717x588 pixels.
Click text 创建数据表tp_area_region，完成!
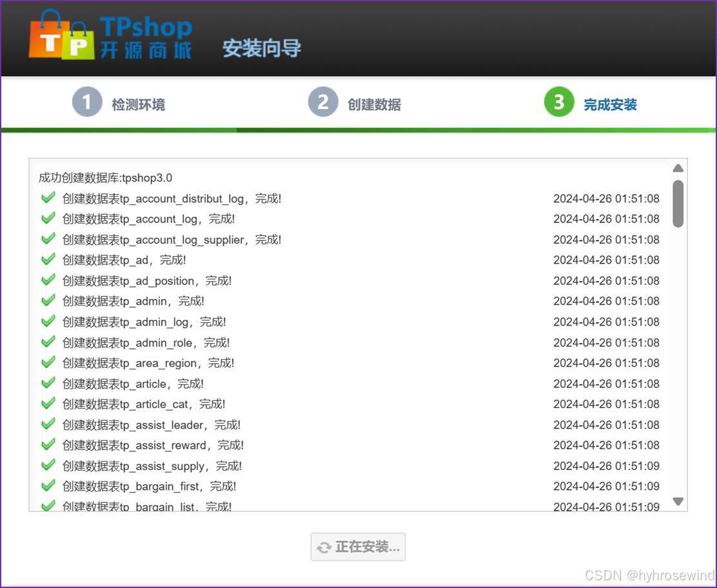coord(148,364)
